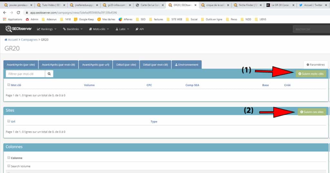Sort by the Comp SEA column header

pyautogui.click(x=192, y=85)
